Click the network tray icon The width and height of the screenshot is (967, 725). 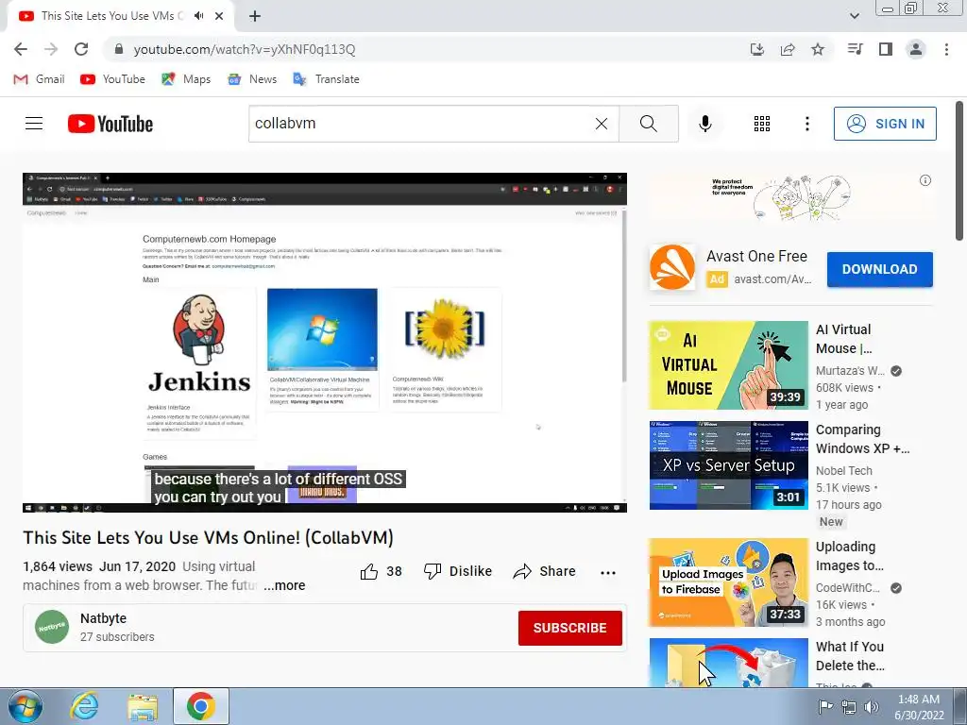849,707
